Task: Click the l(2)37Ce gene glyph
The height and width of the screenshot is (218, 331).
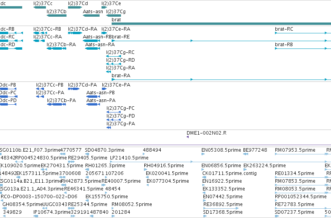Action: (x=104, y=7)
